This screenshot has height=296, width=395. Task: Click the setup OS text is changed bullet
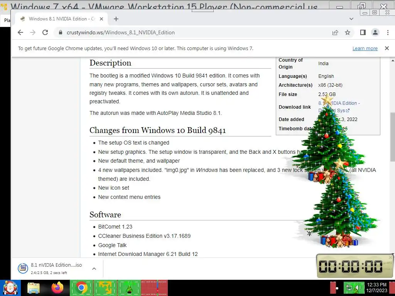133,143
